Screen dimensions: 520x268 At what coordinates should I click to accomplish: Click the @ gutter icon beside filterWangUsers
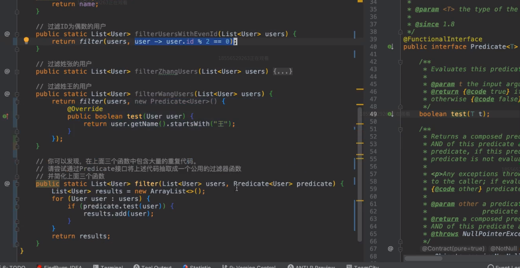point(7,94)
